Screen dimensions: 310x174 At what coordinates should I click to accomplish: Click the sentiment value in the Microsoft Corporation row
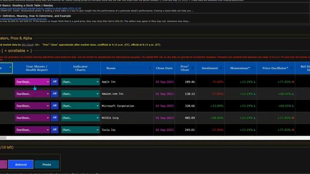coord(217,106)
